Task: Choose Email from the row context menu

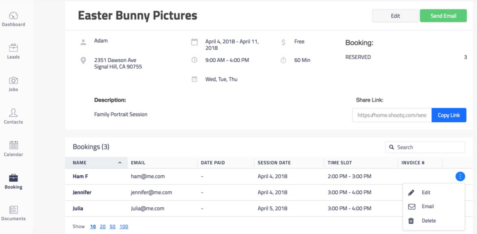Action: tap(428, 206)
